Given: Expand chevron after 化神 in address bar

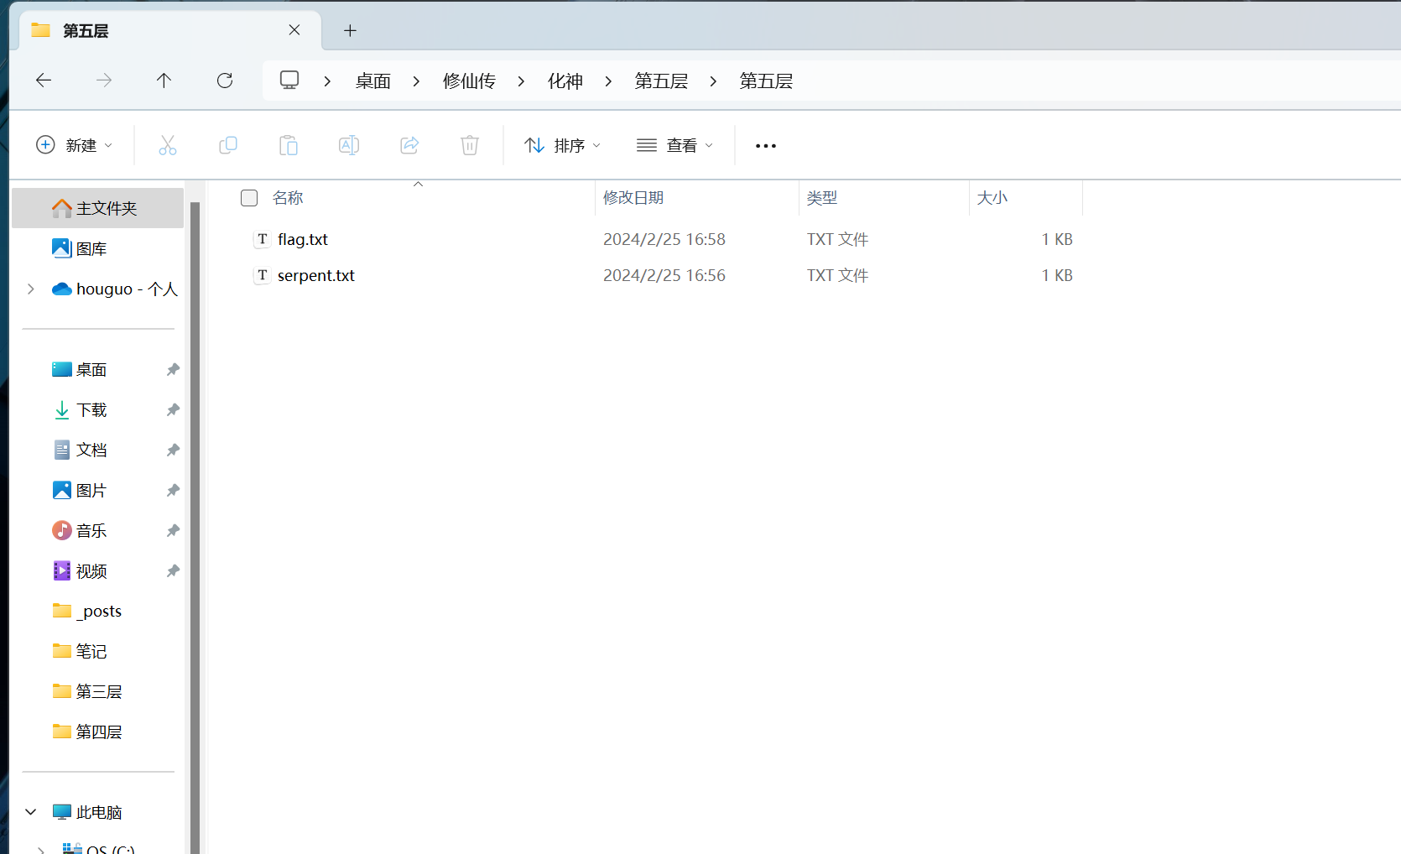Looking at the screenshot, I should [x=608, y=81].
